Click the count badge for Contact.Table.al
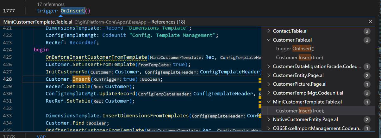The height and width of the screenshot is (138, 381). point(367,31)
